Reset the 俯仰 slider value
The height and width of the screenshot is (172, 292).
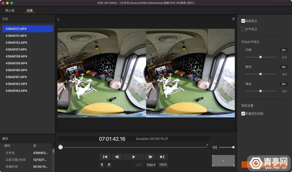284,67
